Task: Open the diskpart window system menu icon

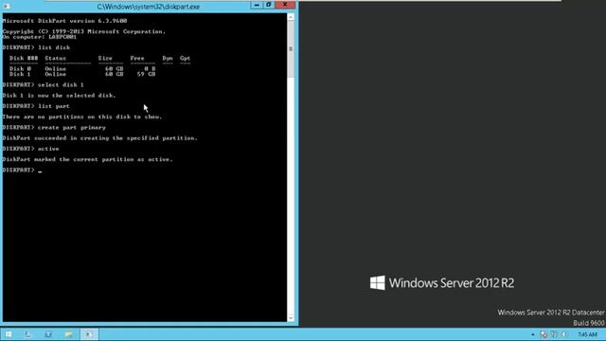Action: tap(7, 7)
